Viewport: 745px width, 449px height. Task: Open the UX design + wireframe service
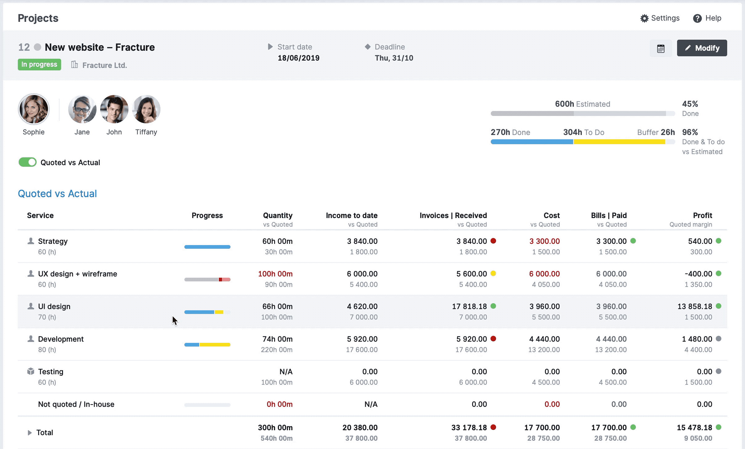coord(372,279)
